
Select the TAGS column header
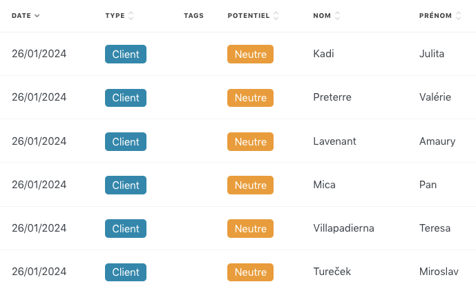193,16
